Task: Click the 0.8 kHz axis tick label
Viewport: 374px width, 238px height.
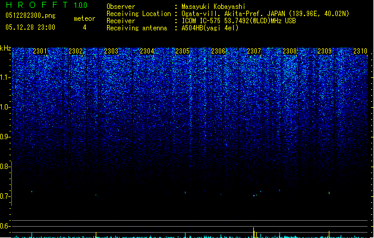Action: click(x=5, y=167)
